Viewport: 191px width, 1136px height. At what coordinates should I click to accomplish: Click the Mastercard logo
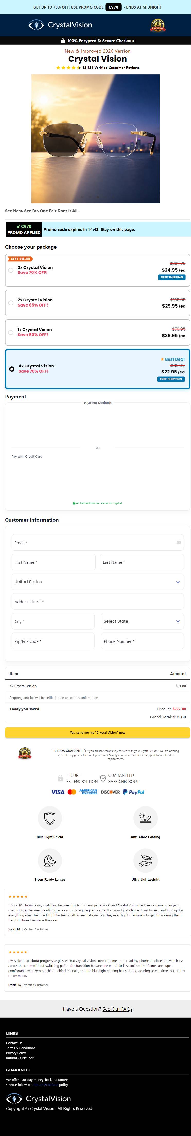72,792
